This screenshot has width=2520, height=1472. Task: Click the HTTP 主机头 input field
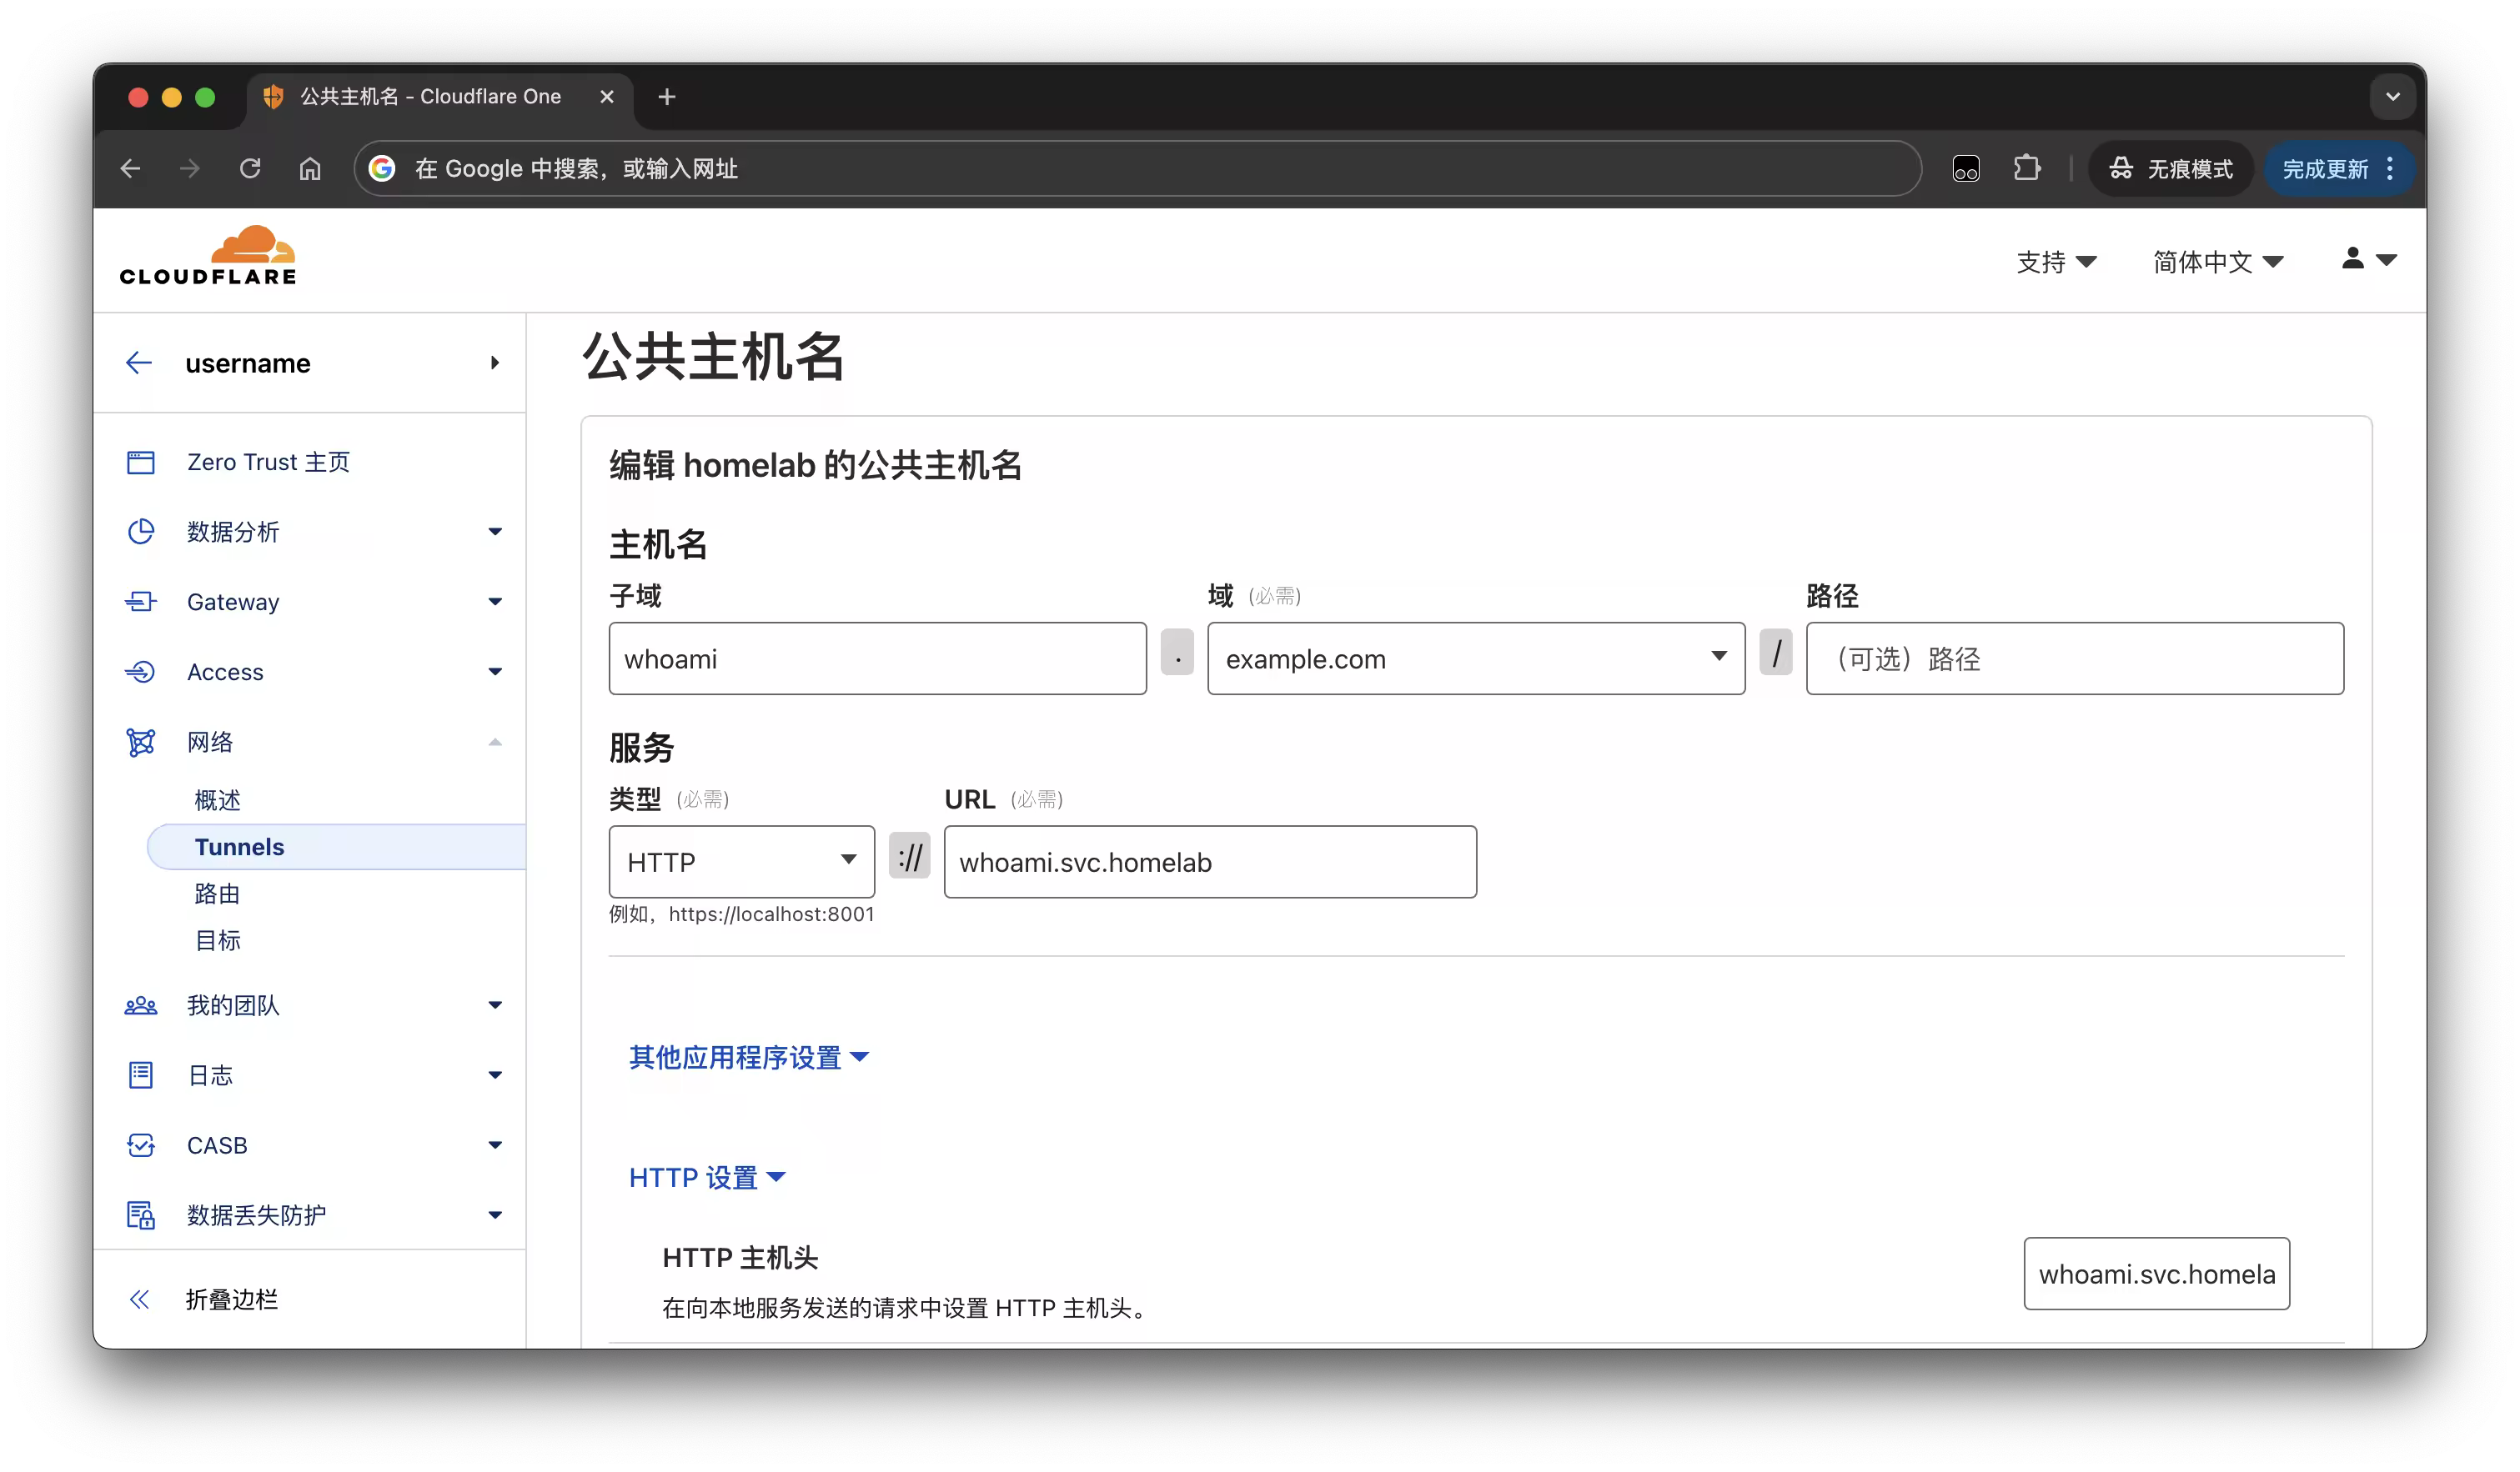pyautogui.click(x=2156, y=1274)
